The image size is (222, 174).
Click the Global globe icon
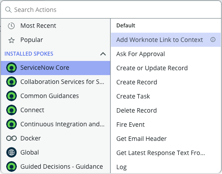coord(11,152)
